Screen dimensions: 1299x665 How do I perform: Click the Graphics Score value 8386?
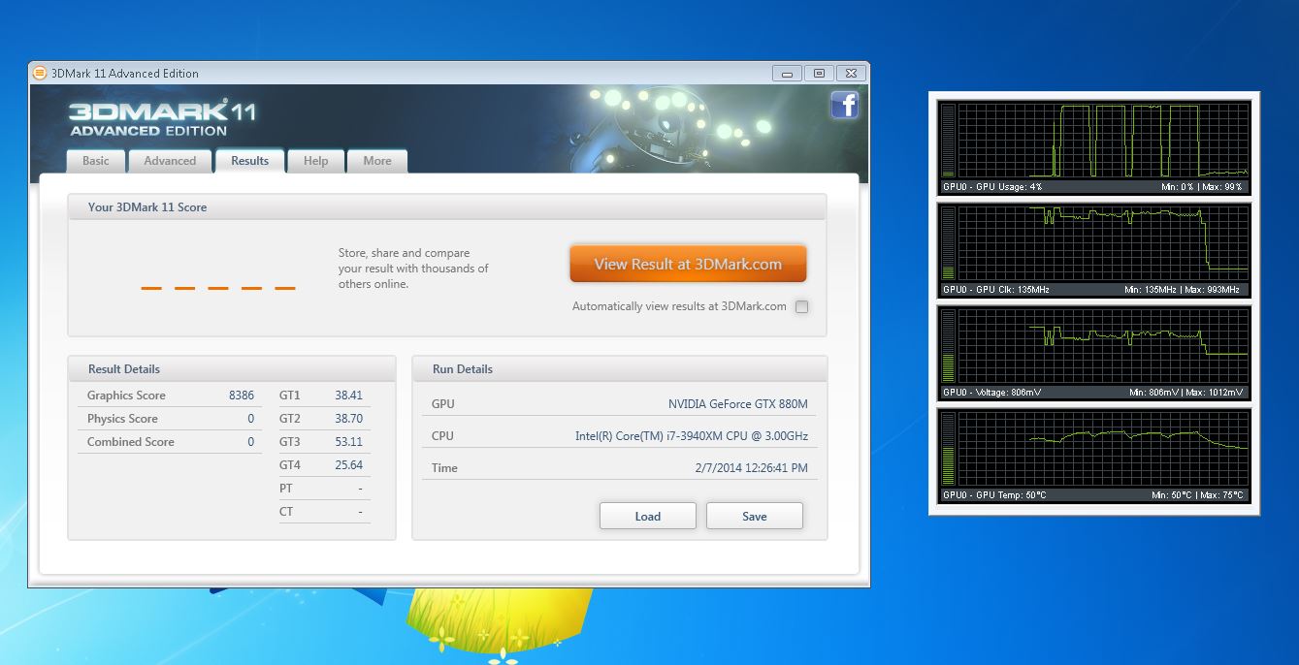pyautogui.click(x=242, y=396)
